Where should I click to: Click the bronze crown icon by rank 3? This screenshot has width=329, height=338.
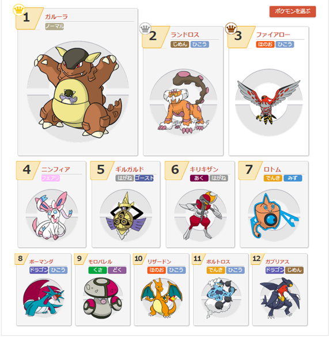(231, 28)
